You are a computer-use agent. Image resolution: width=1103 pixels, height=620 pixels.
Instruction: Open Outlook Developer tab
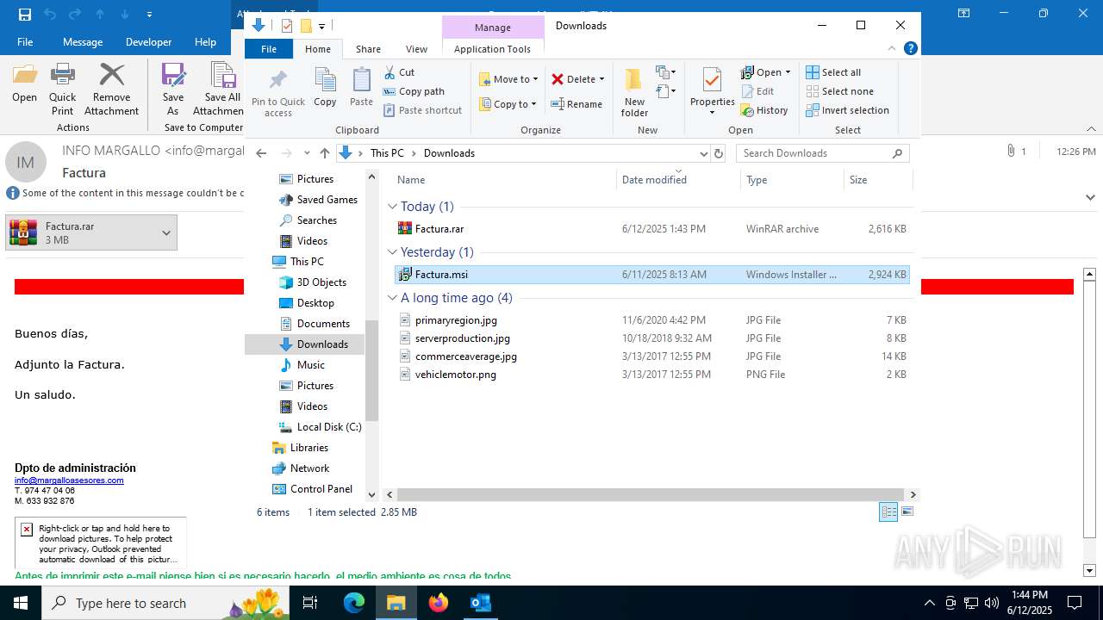pyautogui.click(x=148, y=41)
